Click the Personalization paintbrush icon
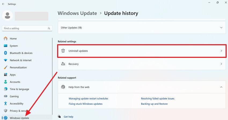 point(6,67)
